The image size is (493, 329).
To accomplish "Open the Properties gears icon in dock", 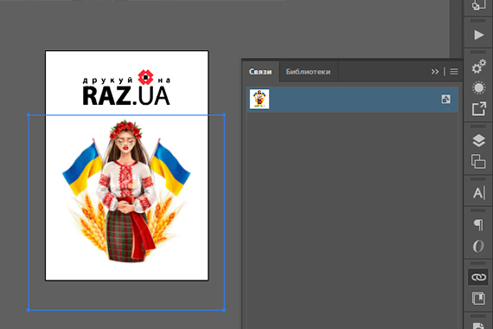I will pyautogui.click(x=478, y=67).
